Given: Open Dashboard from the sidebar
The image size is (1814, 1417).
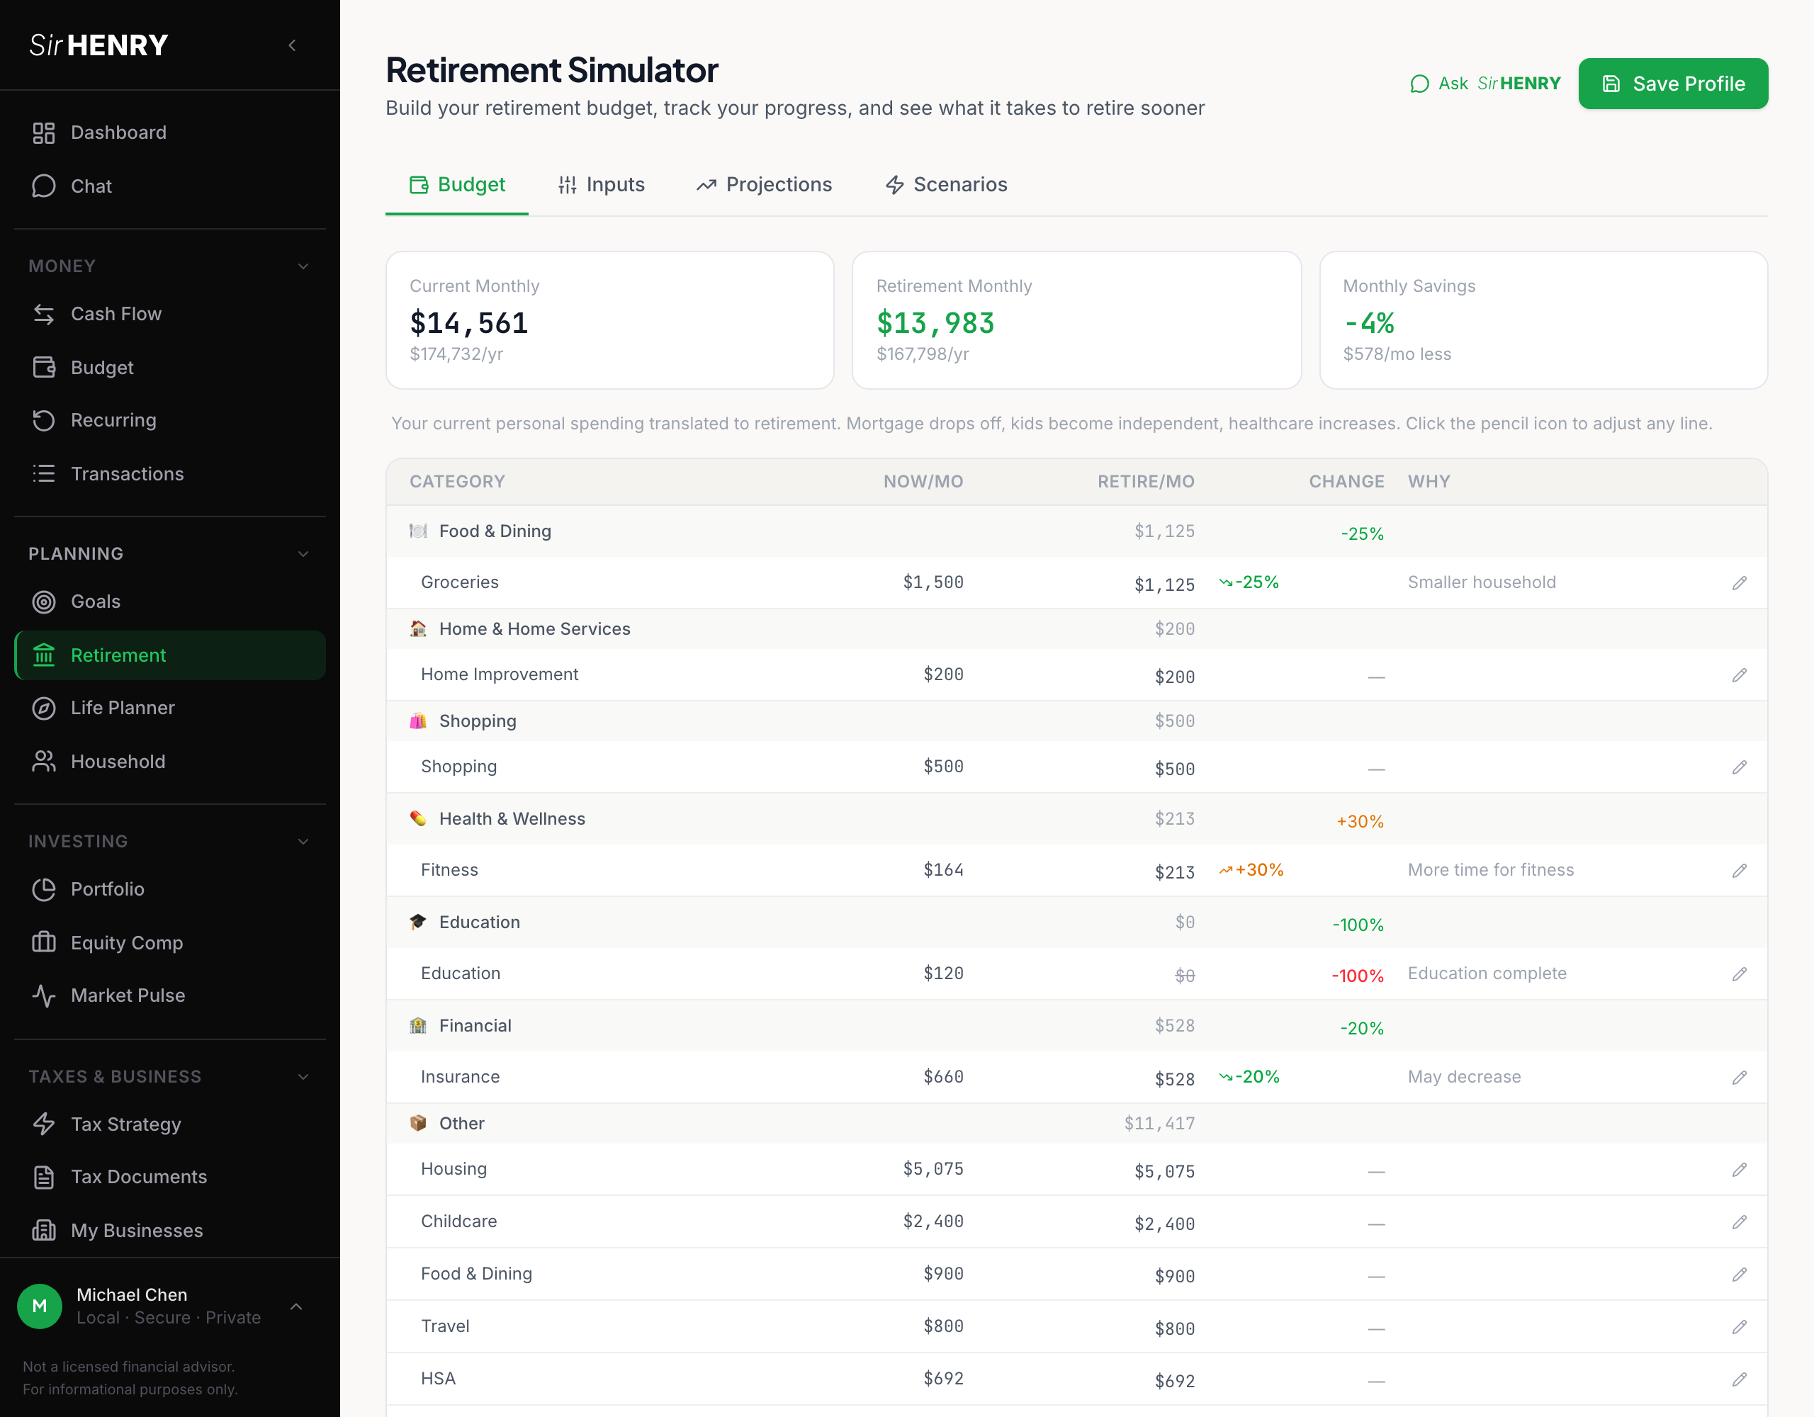Looking at the screenshot, I should click(118, 133).
